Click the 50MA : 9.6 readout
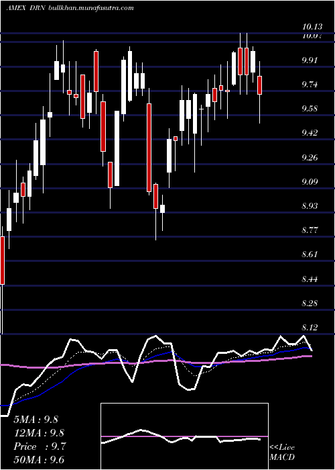This screenshot has height=470, width=335. tap(39, 460)
